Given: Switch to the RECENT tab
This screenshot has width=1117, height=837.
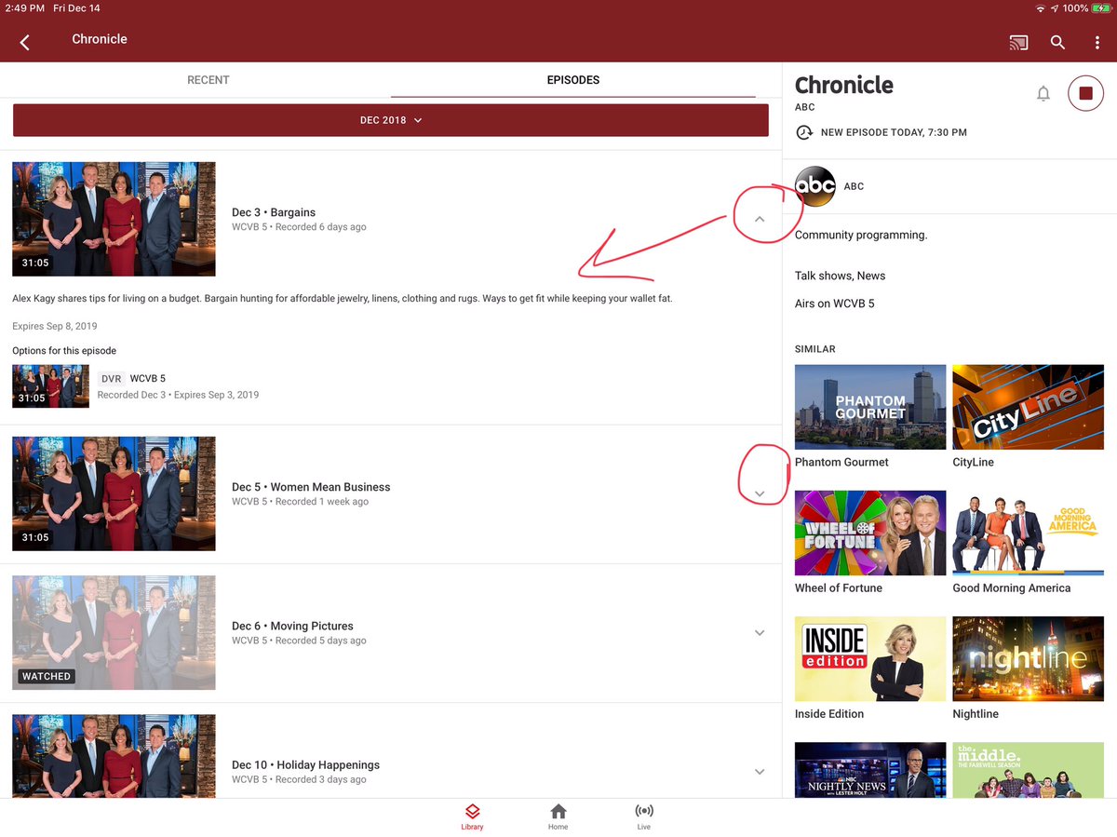Looking at the screenshot, I should pos(209,80).
